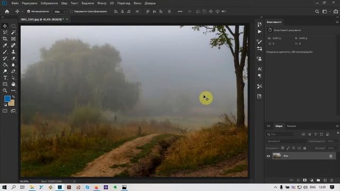Open the Файл menu
This screenshot has width=340, height=191.
(x=15, y=3)
